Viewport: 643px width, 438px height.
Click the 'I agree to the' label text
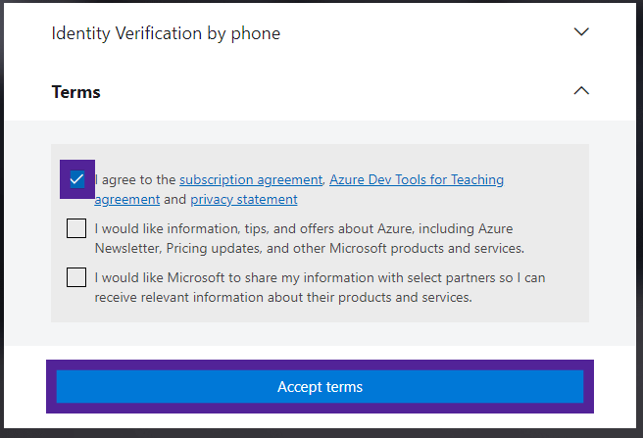[x=135, y=180]
